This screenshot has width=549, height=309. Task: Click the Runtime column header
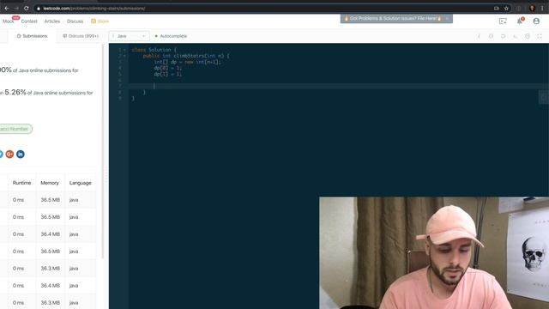coord(21,183)
